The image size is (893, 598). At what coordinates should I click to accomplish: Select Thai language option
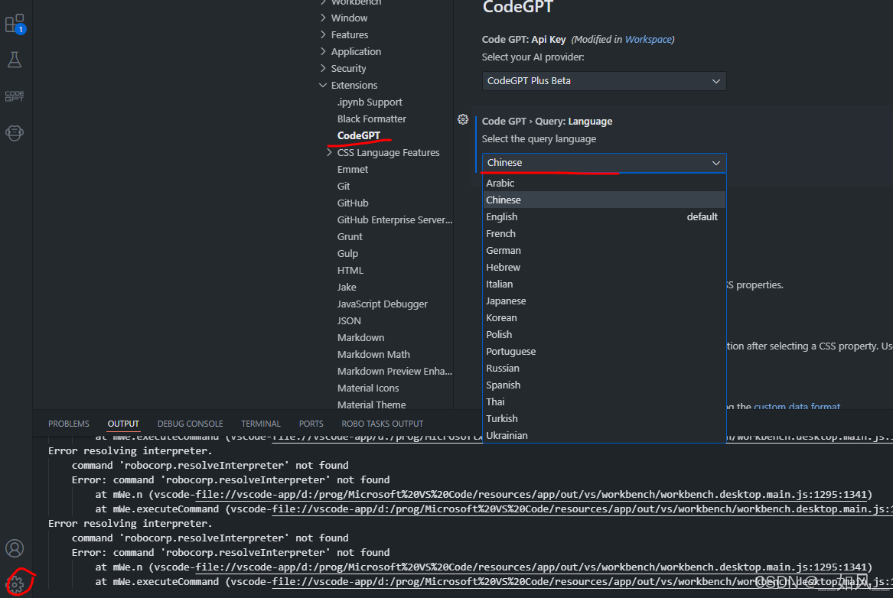[x=604, y=401]
